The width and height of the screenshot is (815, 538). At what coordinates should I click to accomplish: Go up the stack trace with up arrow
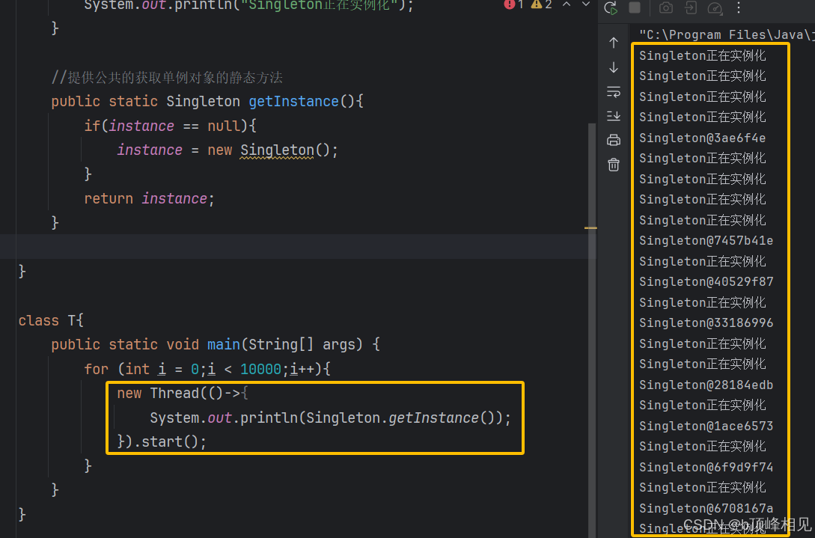click(x=614, y=43)
